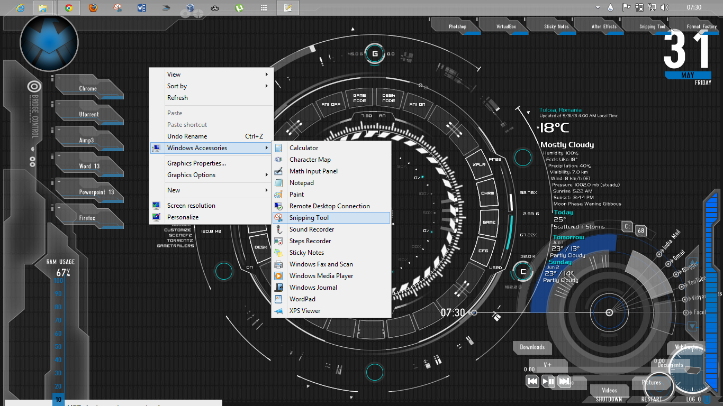Image resolution: width=723 pixels, height=406 pixels.
Task: Select Personalize in the context menu
Action: [x=183, y=217]
